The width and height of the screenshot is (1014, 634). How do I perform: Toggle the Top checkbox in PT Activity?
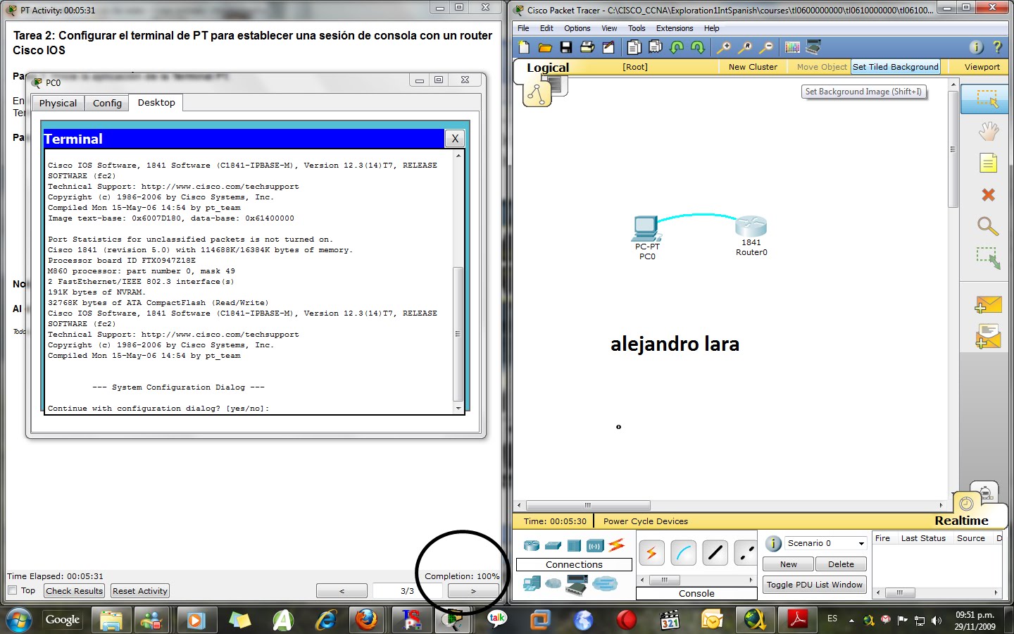click(12, 590)
